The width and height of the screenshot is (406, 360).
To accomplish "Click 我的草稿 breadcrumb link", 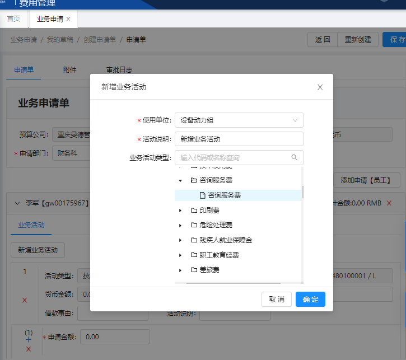I will 60,39.
